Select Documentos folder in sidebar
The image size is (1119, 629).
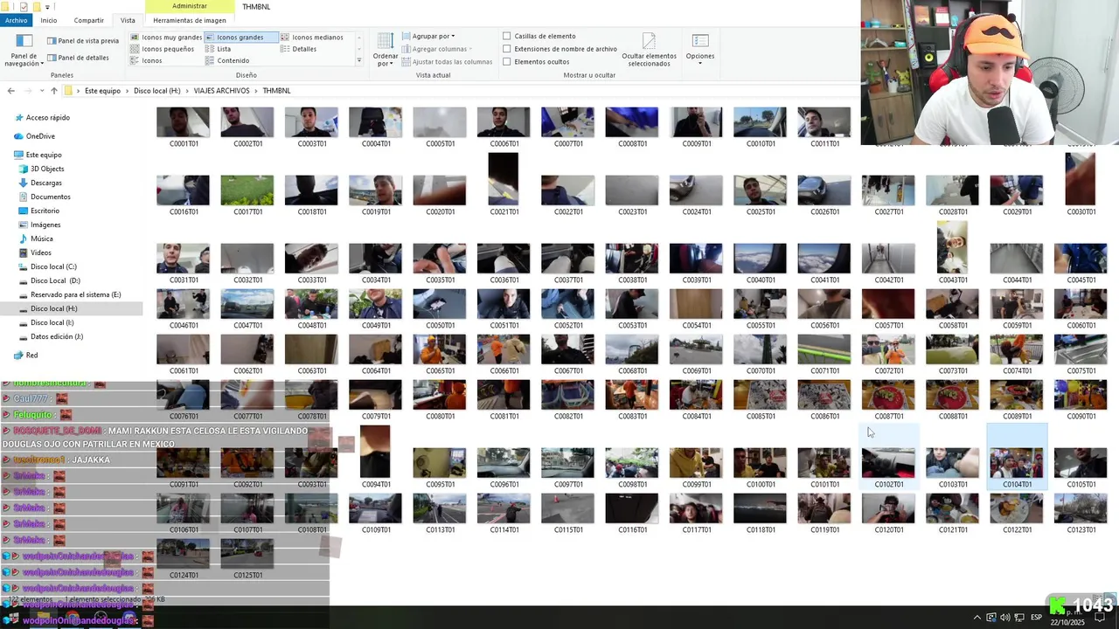coord(45,197)
